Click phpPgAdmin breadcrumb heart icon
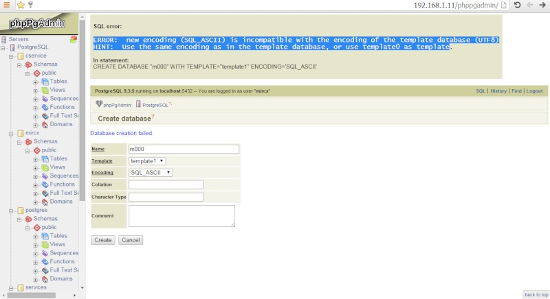The image size is (550, 299). click(99, 104)
